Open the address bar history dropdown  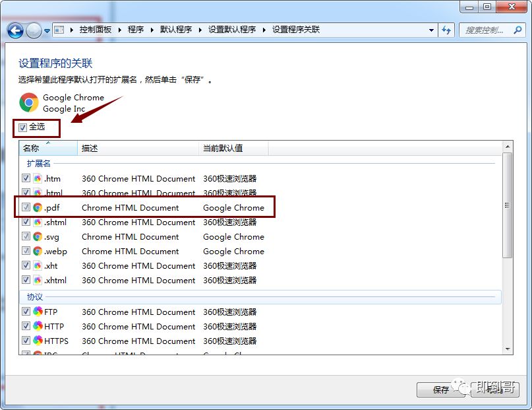pyautogui.click(x=431, y=30)
